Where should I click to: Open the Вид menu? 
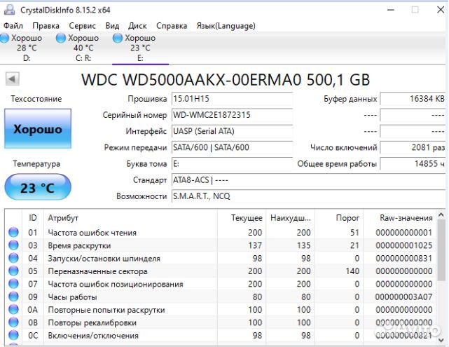112,26
